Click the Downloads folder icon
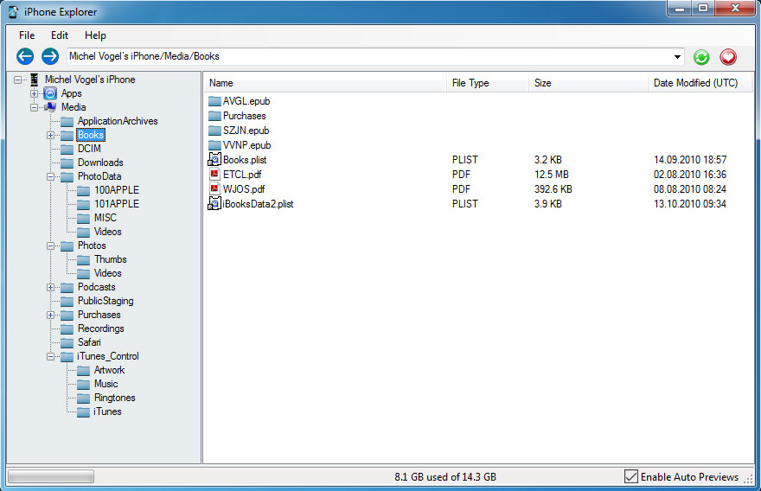Viewport: 761px width, 491px height. coord(67,163)
